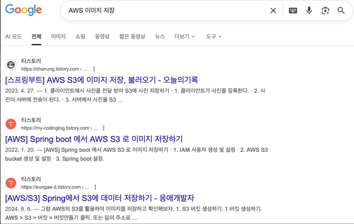The image size is (354, 224).
Task: Switch to 이미지 tab
Action: click(58, 37)
